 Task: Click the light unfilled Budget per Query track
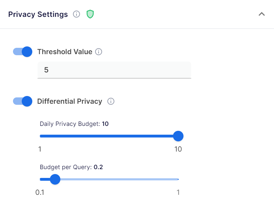(119, 179)
